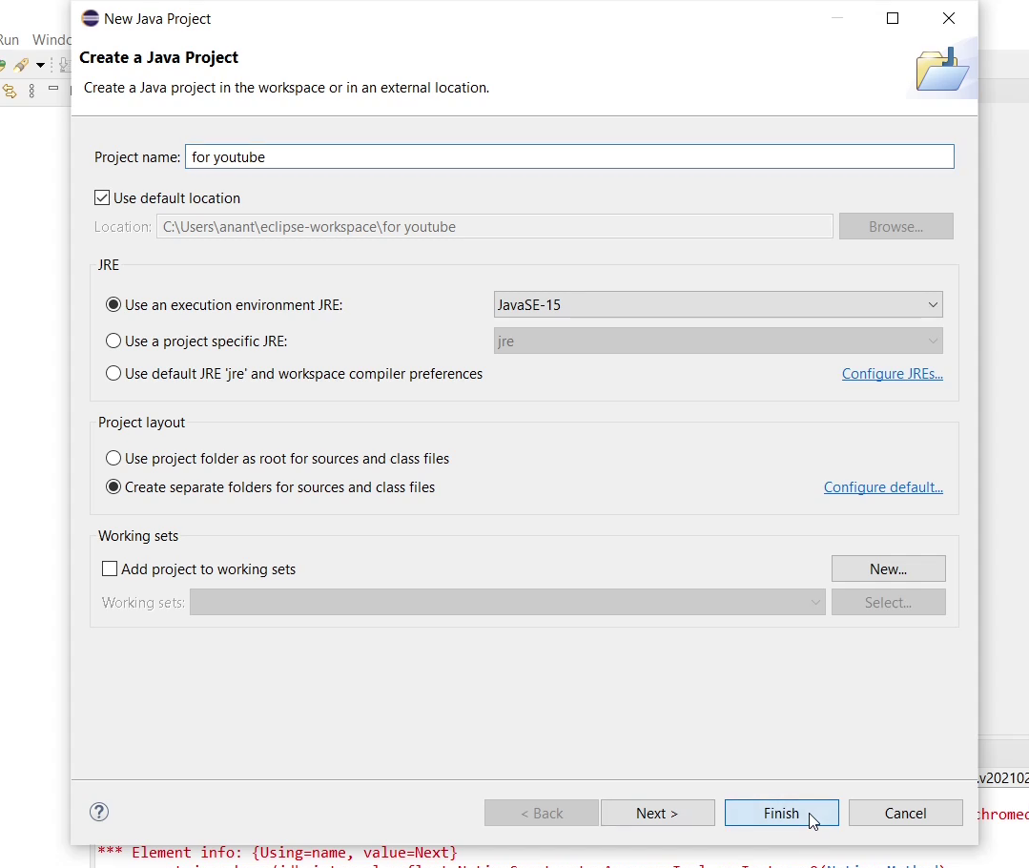Open the View Menu three-dots icon
The height and width of the screenshot is (868, 1029).
31,91
